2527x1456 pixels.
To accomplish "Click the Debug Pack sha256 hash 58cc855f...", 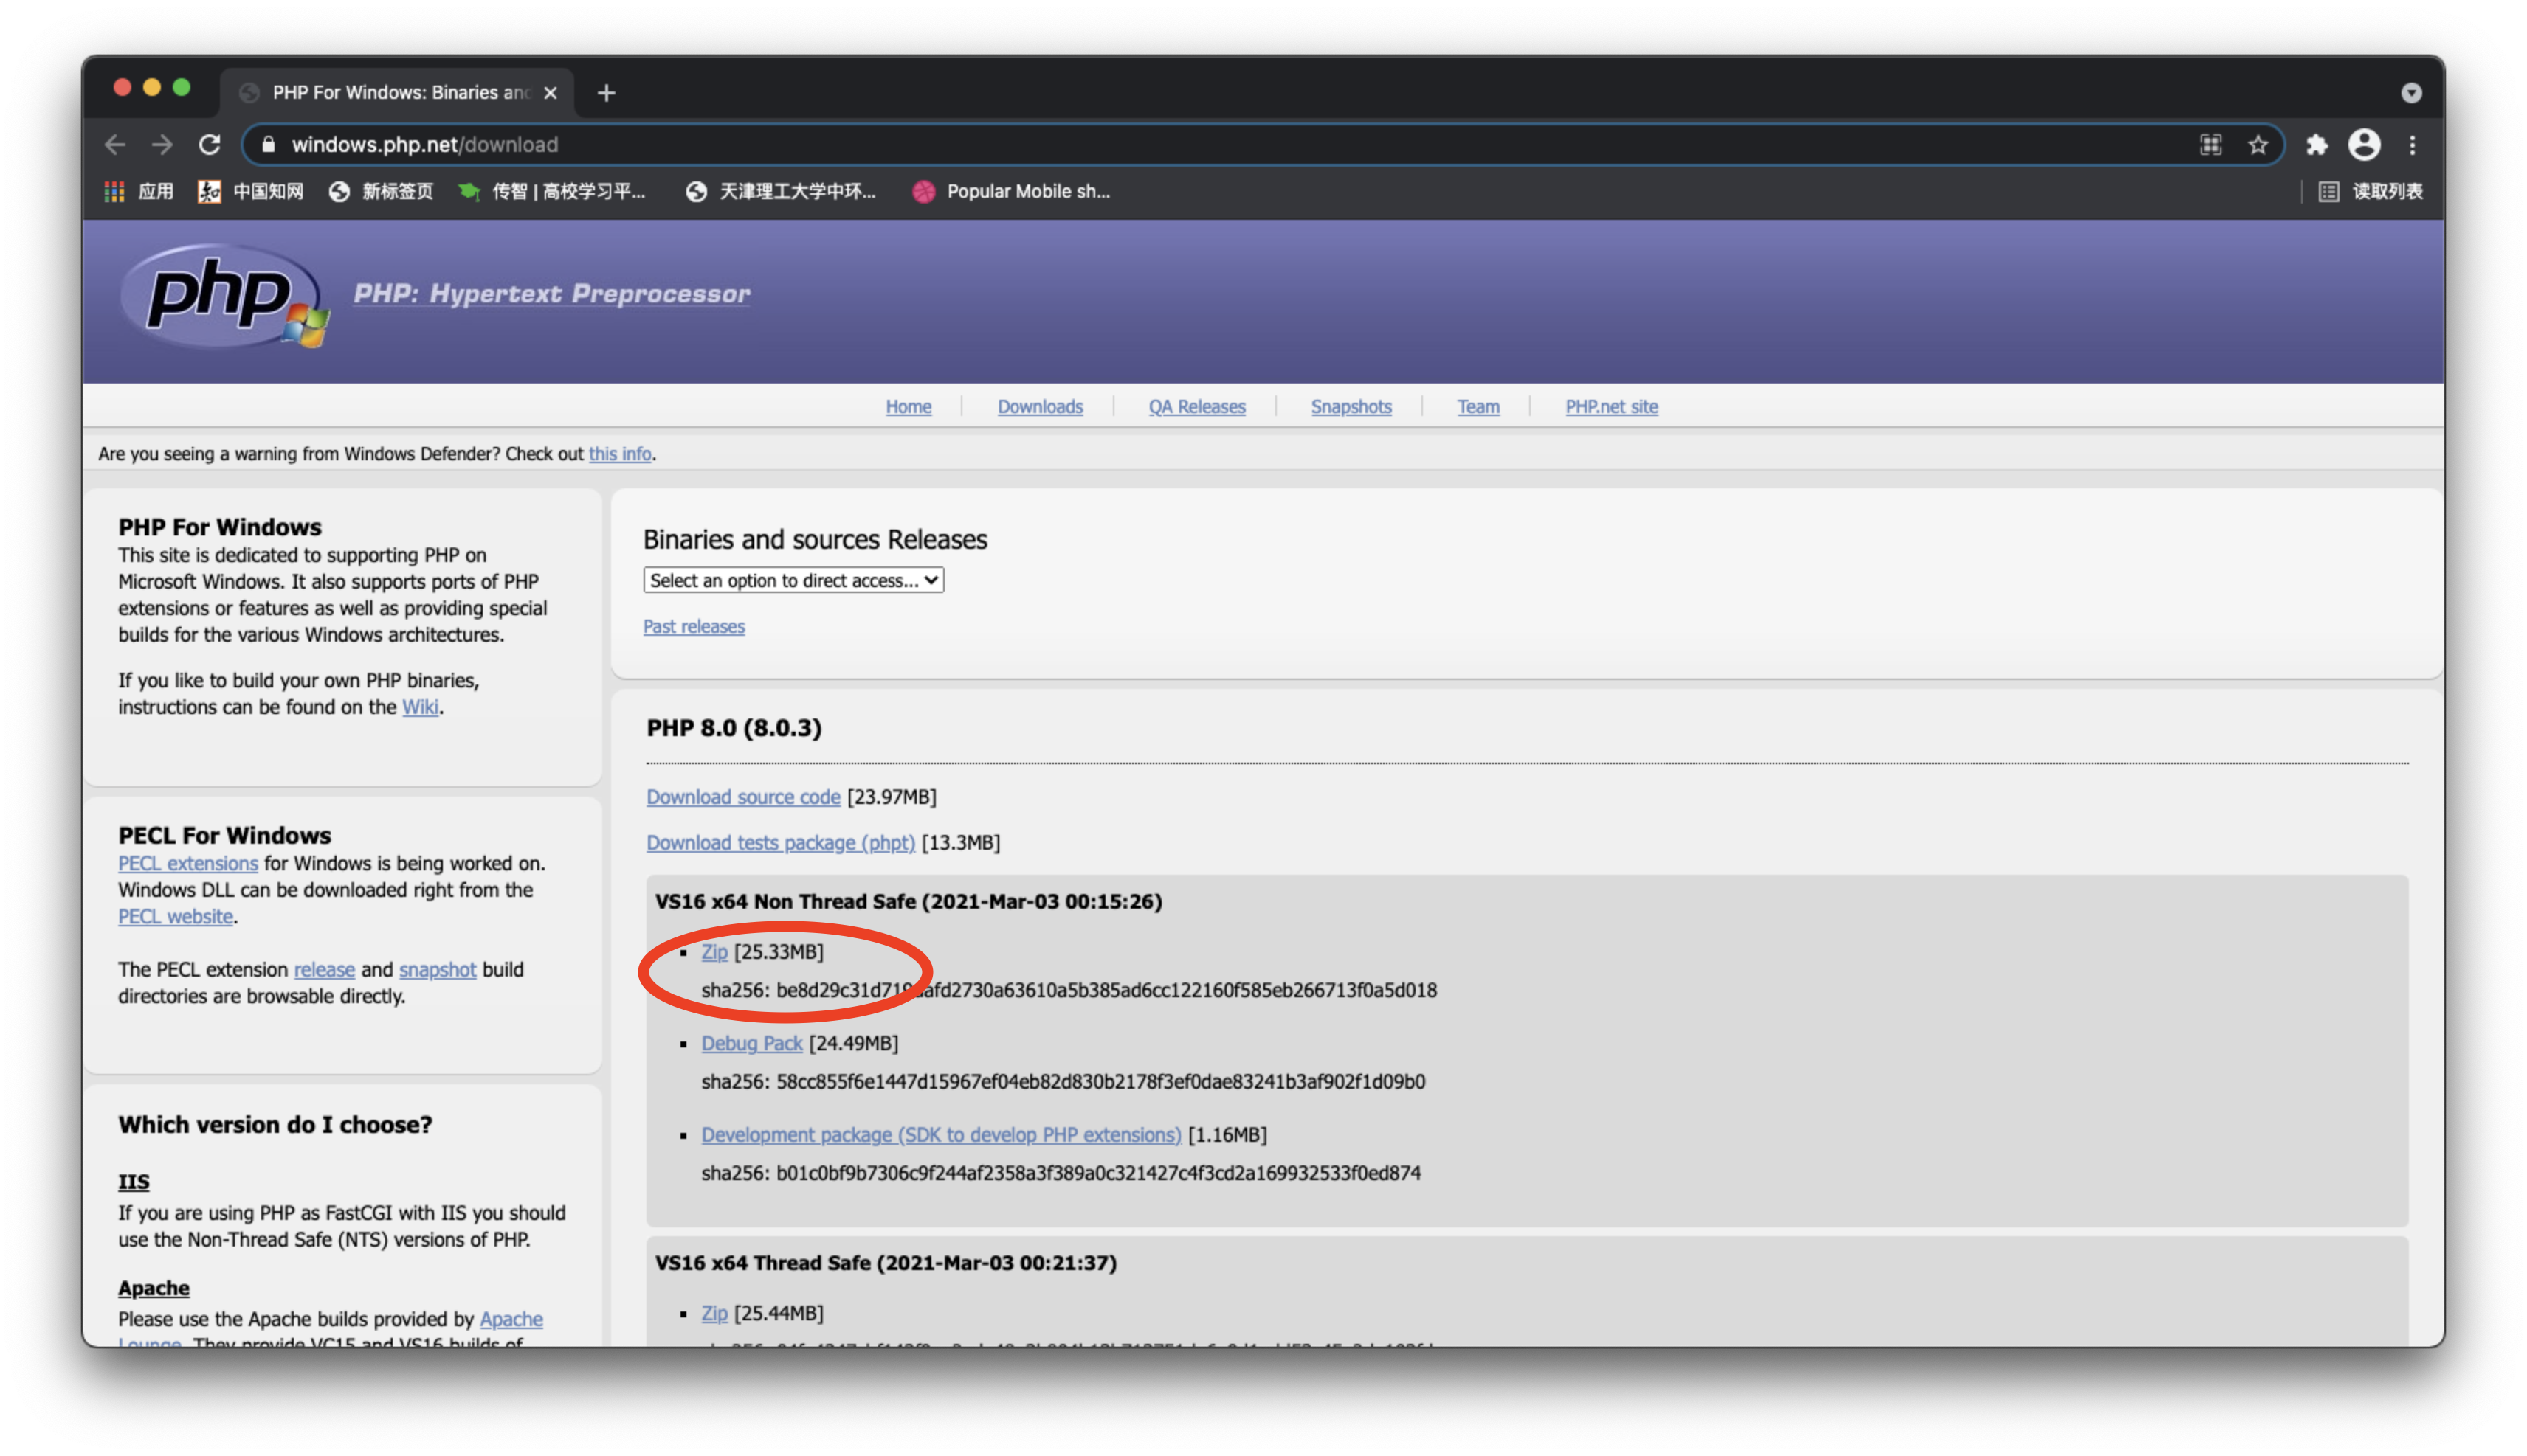I will (1063, 1082).
